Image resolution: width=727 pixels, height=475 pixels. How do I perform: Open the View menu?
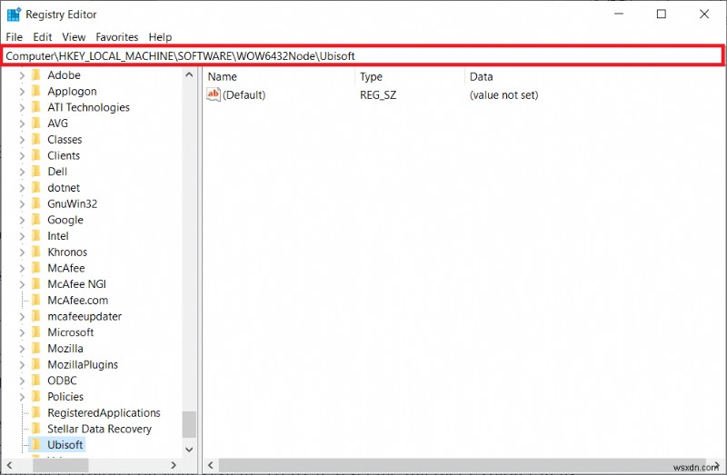point(74,37)
